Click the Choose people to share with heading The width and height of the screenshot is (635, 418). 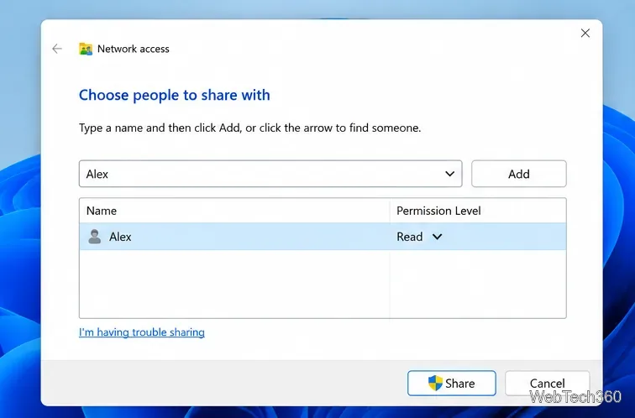[175, 95]
